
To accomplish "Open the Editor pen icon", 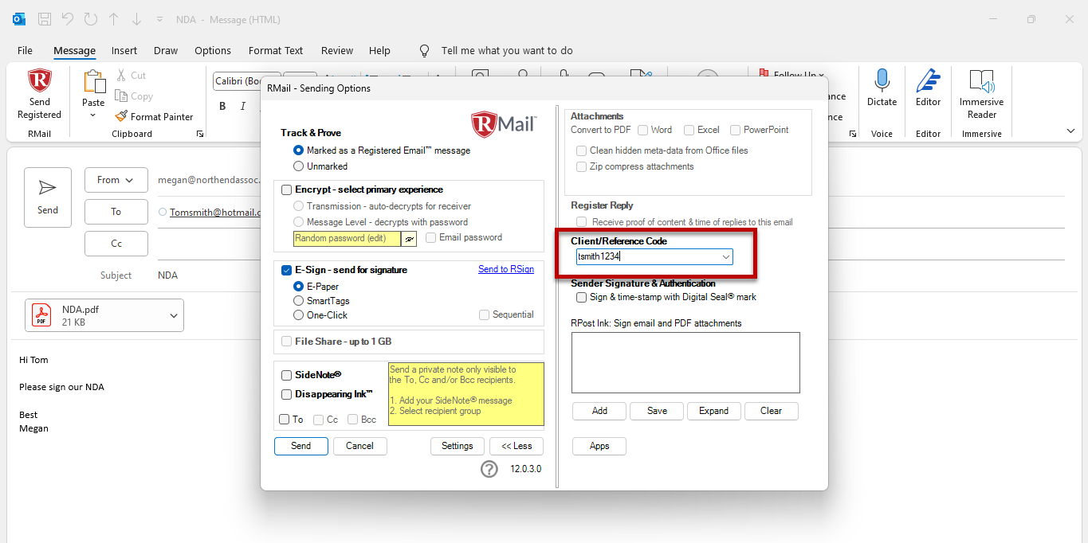I will click(x=928, y=81).
